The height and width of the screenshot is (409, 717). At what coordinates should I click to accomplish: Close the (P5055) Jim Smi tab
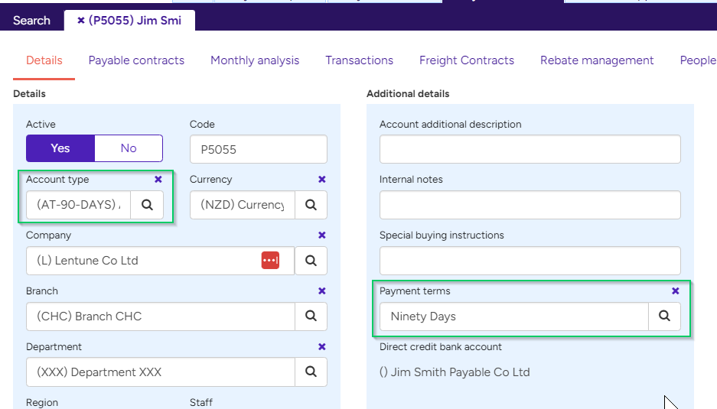click(81, 21)
